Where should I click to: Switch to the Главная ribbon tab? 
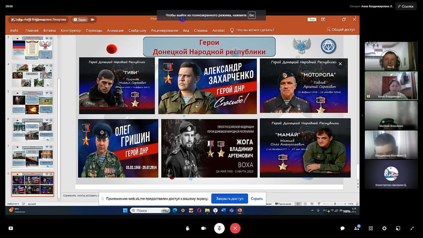[x=32, y=30]
